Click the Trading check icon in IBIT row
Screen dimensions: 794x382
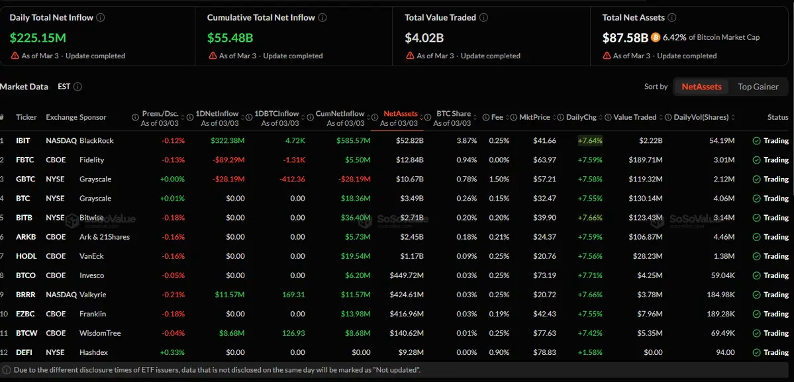click(756, 140)
